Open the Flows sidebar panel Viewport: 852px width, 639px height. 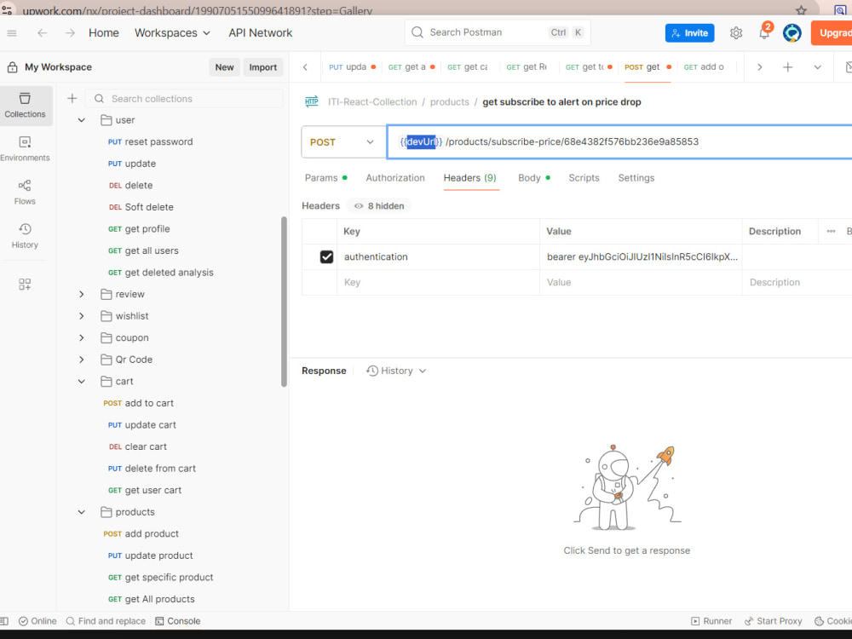(x=25, y=193)
